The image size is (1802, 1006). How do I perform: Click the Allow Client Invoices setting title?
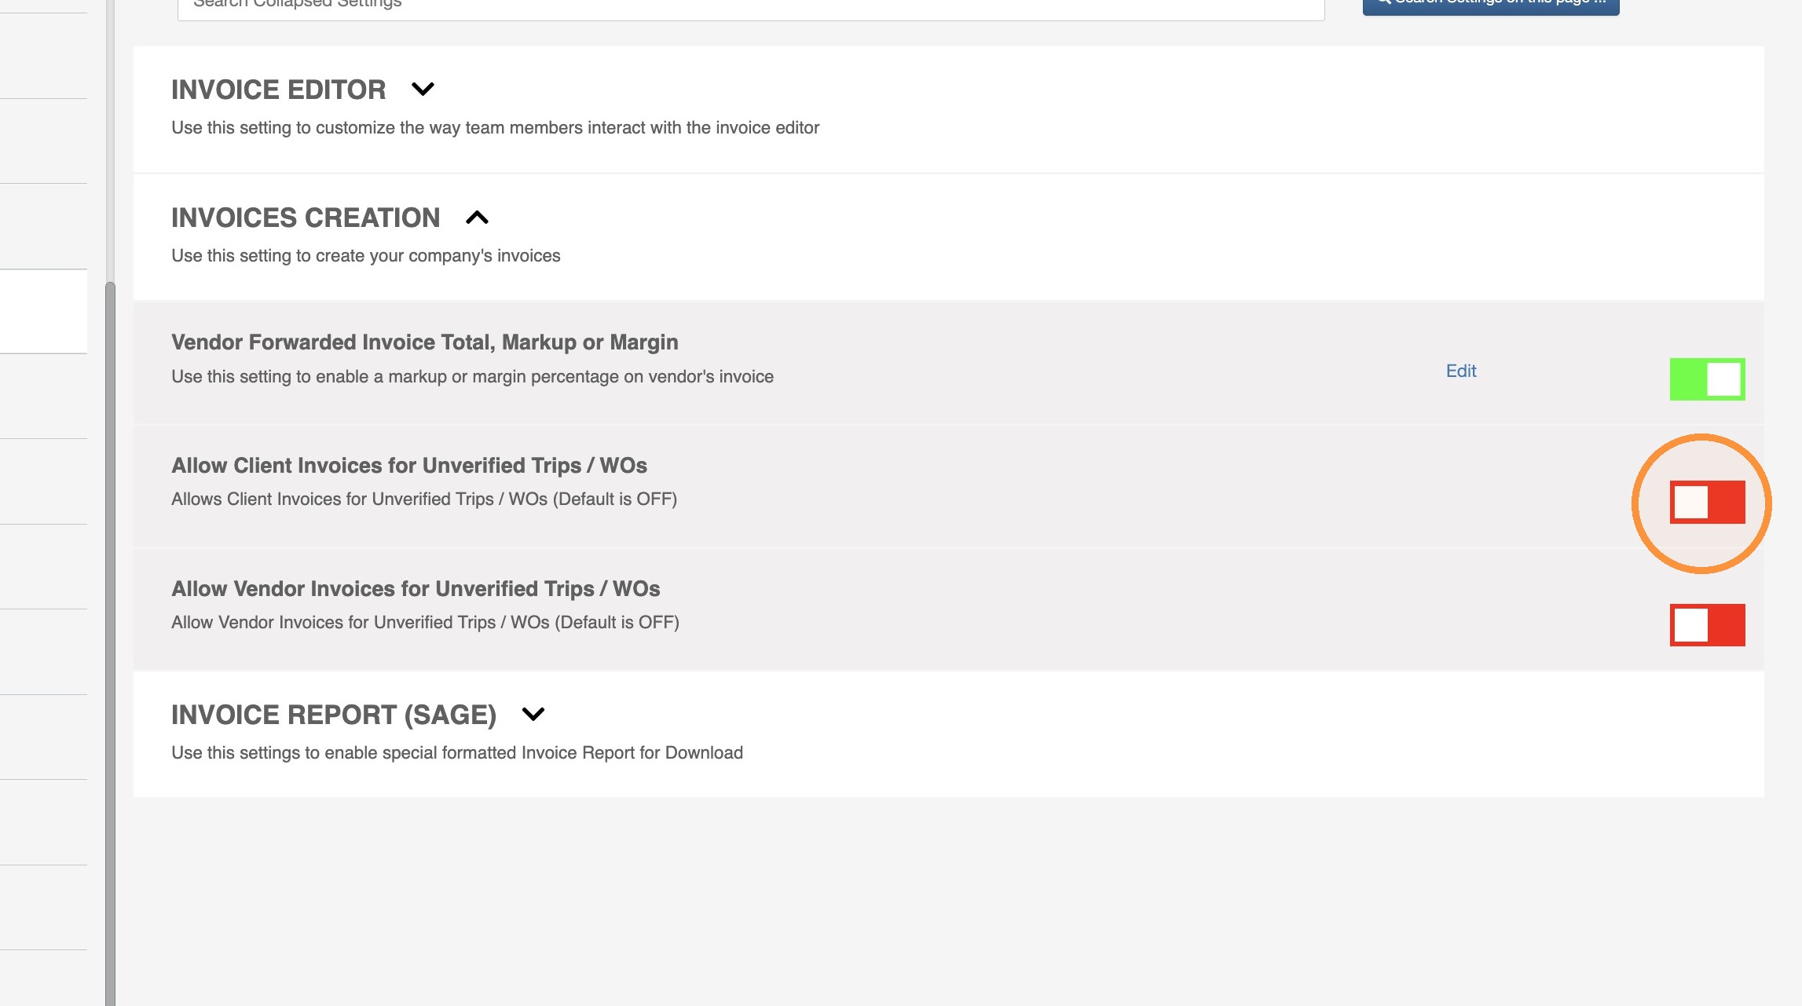(409, 466)
